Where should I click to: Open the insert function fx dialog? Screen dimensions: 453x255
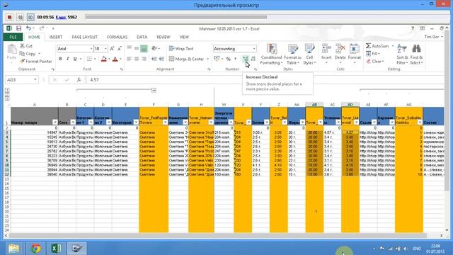(79, 79)
